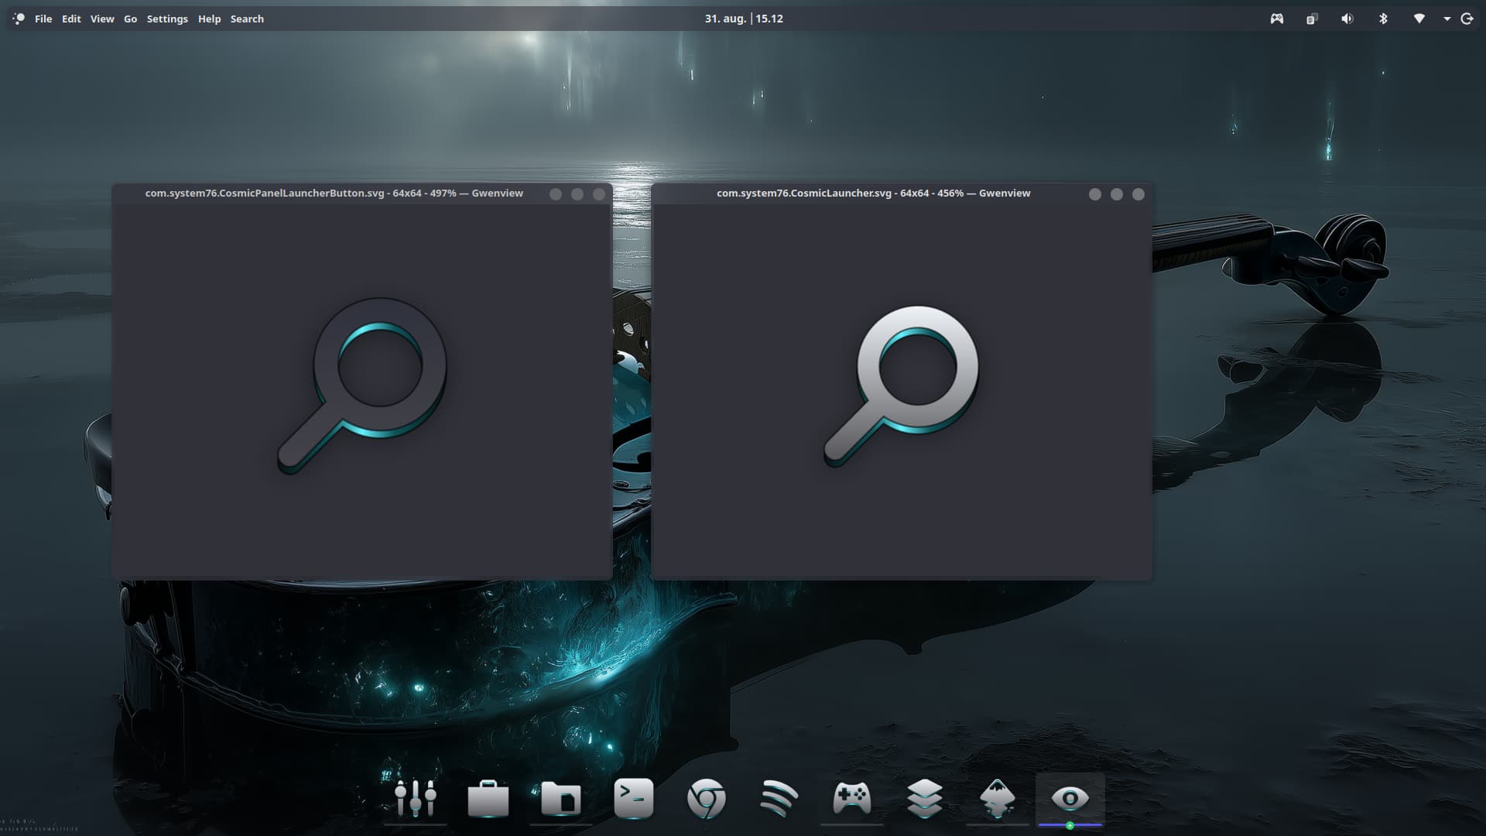1486x836 pixels.
Task: Open the volume control tray icon
Action: pyautogui.click(x=1347, y=19)
